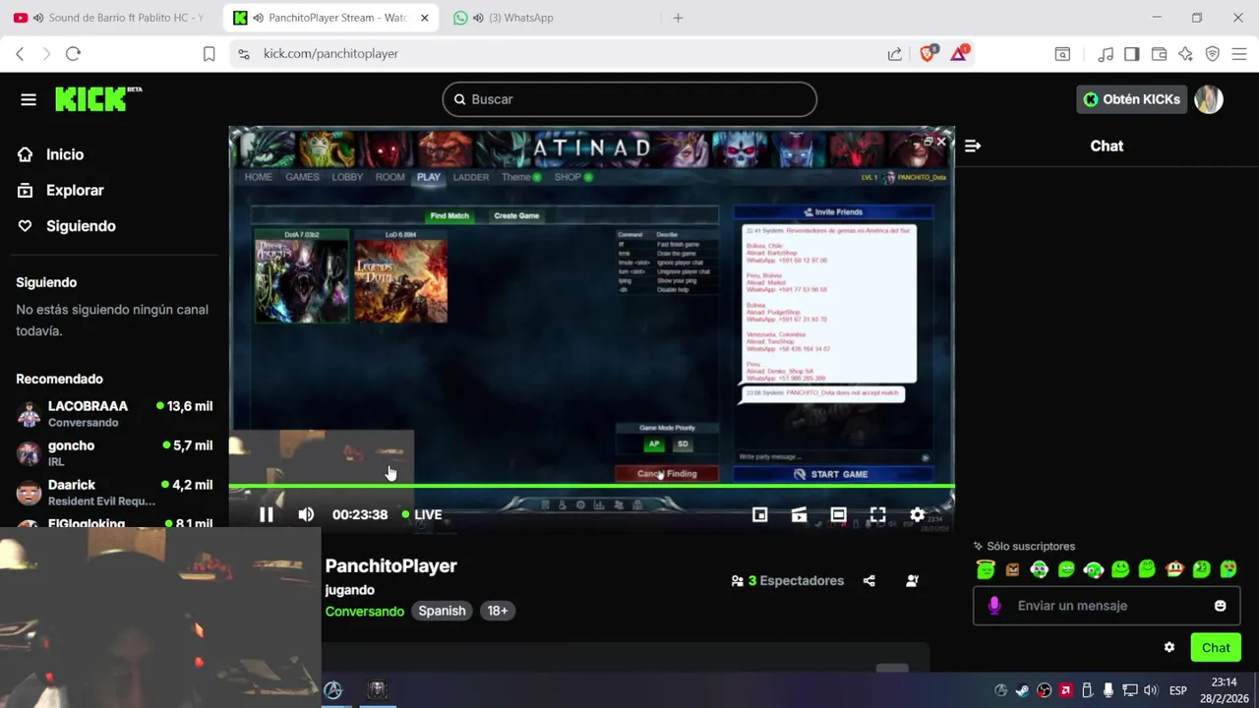Open Steam in the system tray

pos(1023,690)
